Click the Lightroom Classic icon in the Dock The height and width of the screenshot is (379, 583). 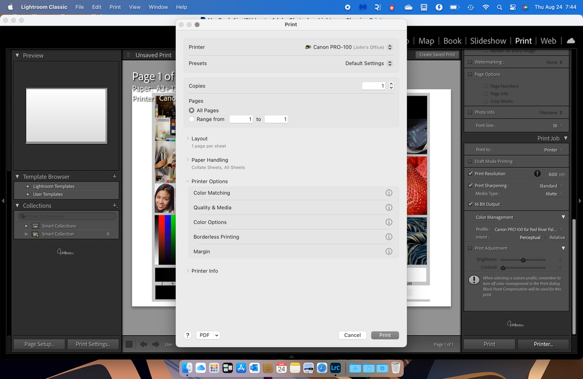pos(334,368)
